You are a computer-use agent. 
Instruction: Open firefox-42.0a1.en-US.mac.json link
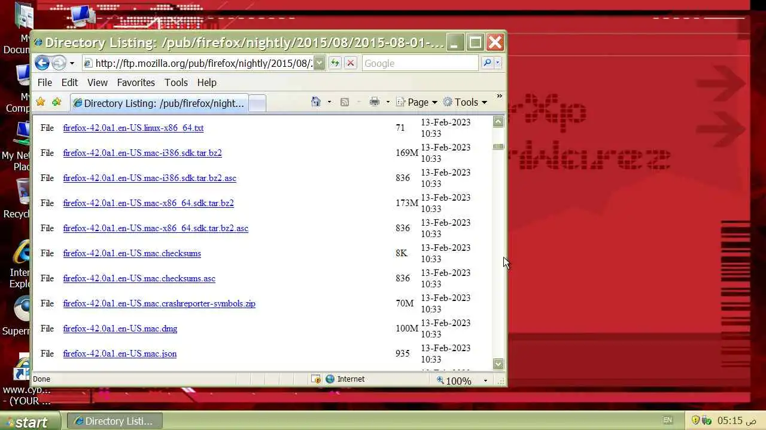[x=120, y=354]
